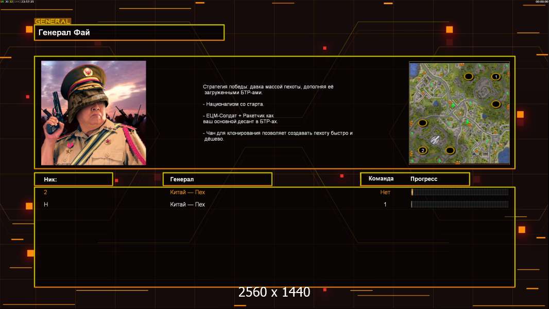This screenshot has width=549, height=309.
Task: Click the 'Команда' column header
Action: pos(381,179)
